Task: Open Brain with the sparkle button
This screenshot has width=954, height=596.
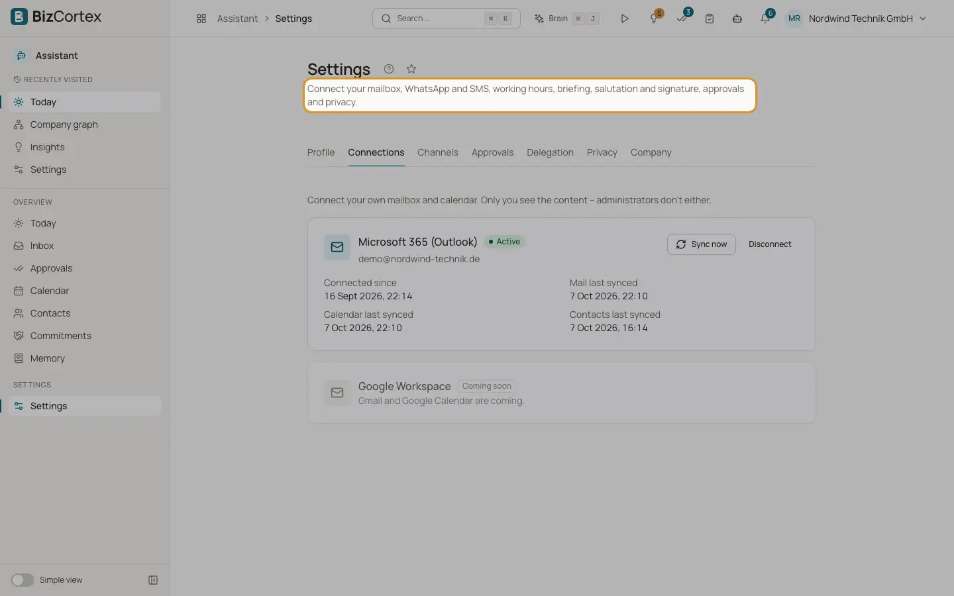Action: pos(567,19)
